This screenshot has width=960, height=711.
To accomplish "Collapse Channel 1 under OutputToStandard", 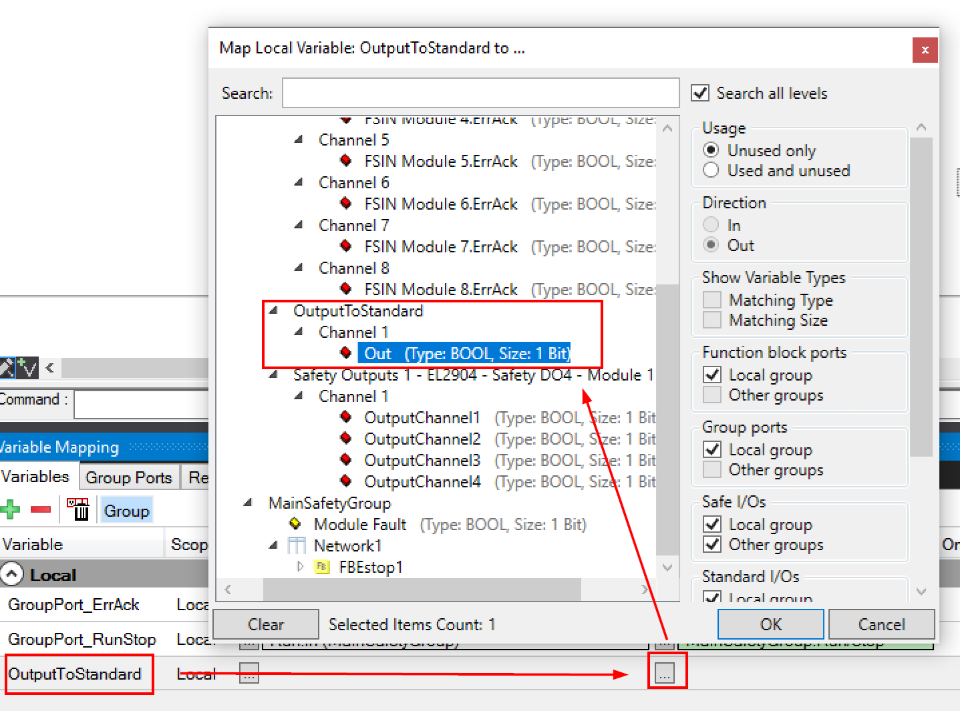I will 299,332.
